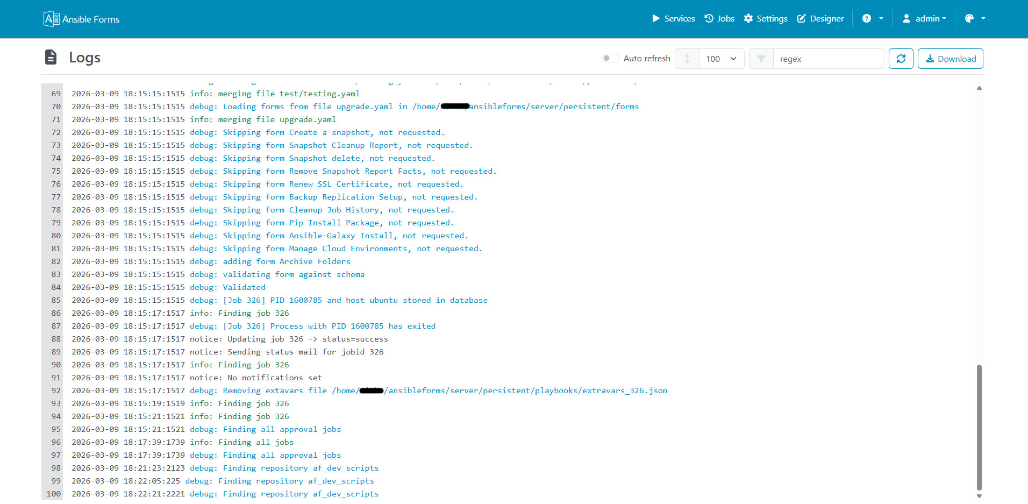Expand the admin user dropdown
The image size is (1028, 504).
(x=925, y=18)
